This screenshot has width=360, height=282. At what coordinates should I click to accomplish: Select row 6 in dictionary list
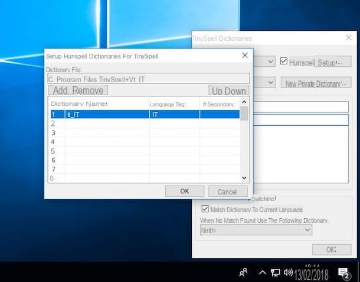pos(145,160)
